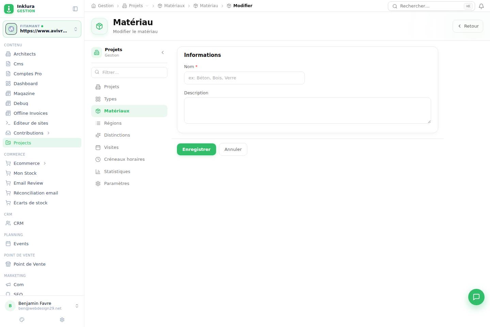The width and height of the screenshot is (490, 327).
Task: Open Com under Marketing
Action: pos(42,284)
